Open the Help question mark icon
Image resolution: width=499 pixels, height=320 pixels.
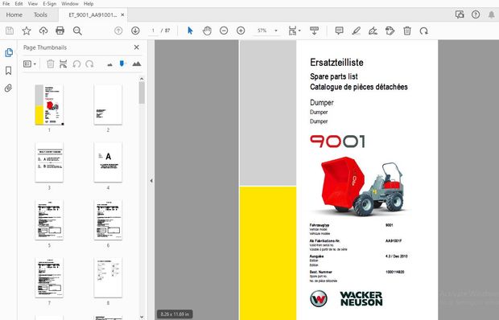click(476, 14)
